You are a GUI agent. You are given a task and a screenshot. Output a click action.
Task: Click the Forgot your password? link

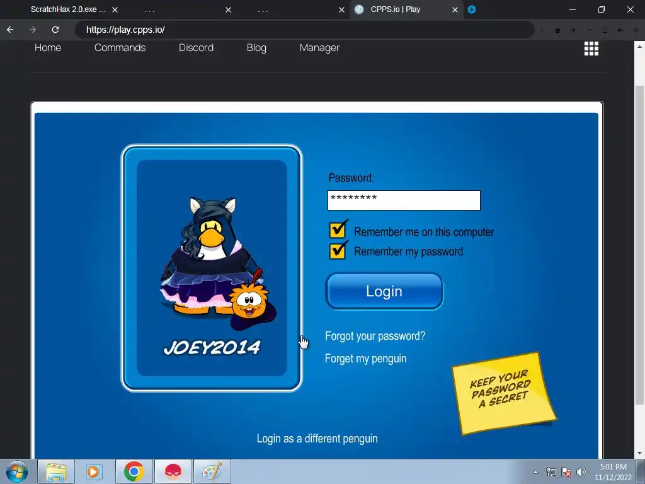(x=375, y=337)
